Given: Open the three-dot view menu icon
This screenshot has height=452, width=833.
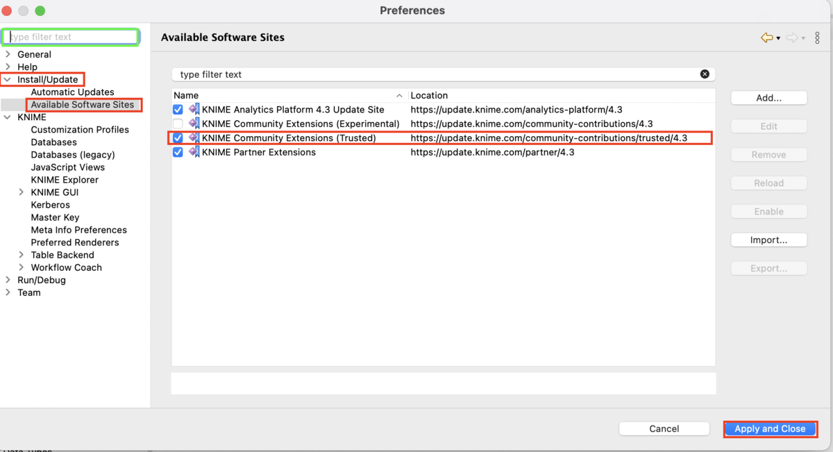Looking at the screenshot, I should pyautogui.click(x=817, y=37).
